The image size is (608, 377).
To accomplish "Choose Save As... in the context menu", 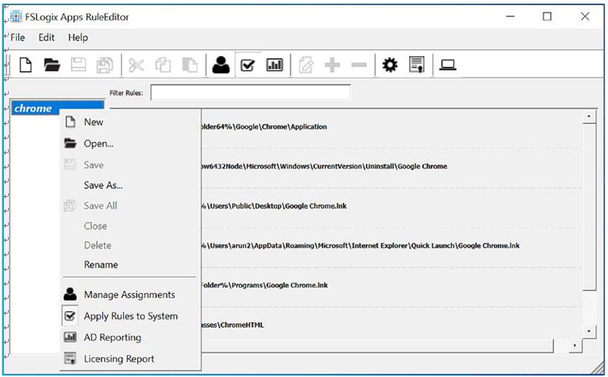I will click(x=130, y=185).
